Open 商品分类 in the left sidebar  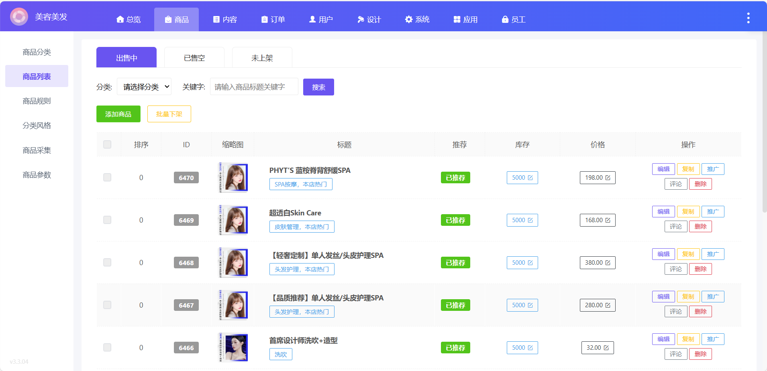coord(37,52)
